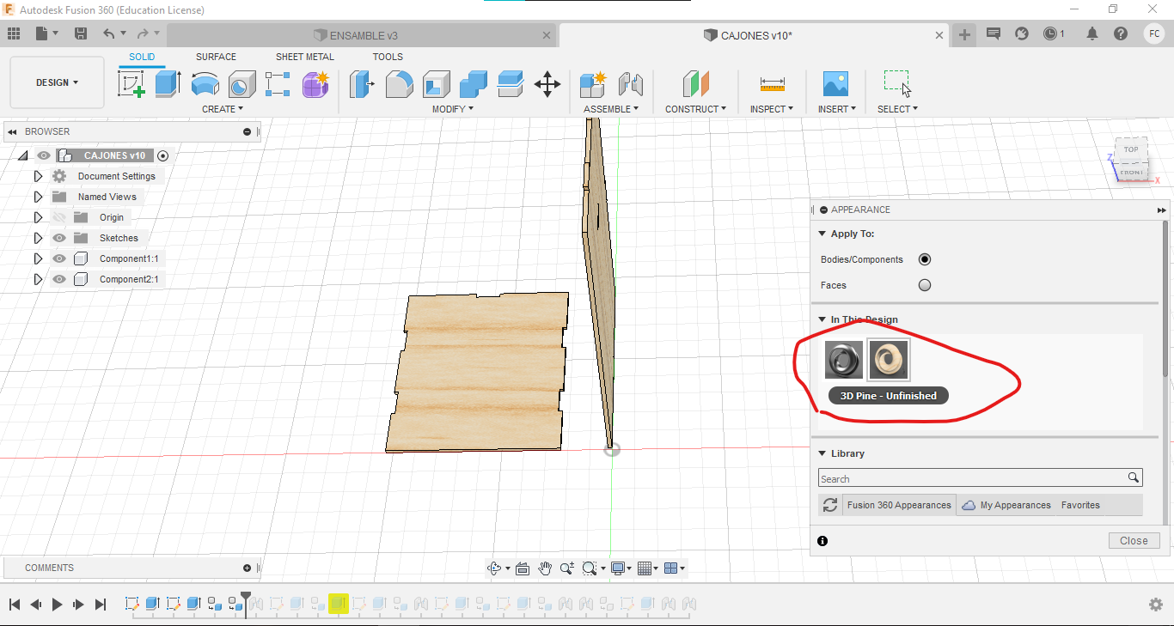Click the Close button in Appearance panel
This screenshot has height=626, width=1174.
click(x=1134, y=540)
